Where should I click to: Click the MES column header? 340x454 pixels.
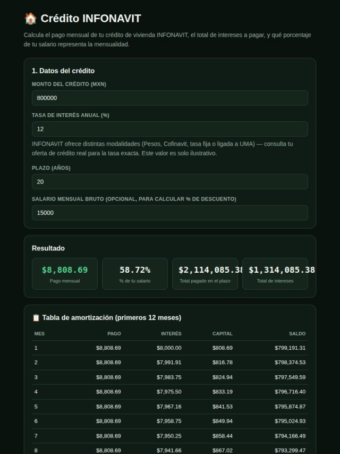tap(39, 333)
